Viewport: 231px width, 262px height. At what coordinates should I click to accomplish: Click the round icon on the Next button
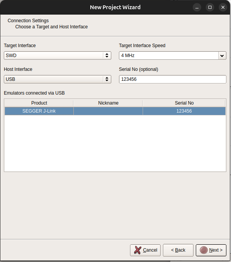203,250
